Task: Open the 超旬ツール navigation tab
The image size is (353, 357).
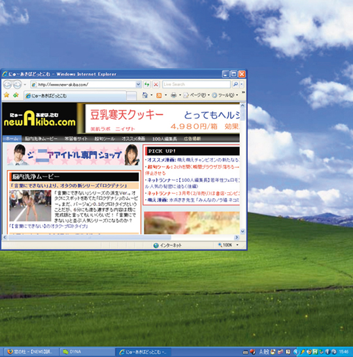Action: (x=105, y=139)
